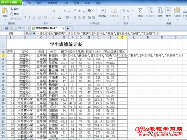Cancel the formula entry with red X

(27, 33)
